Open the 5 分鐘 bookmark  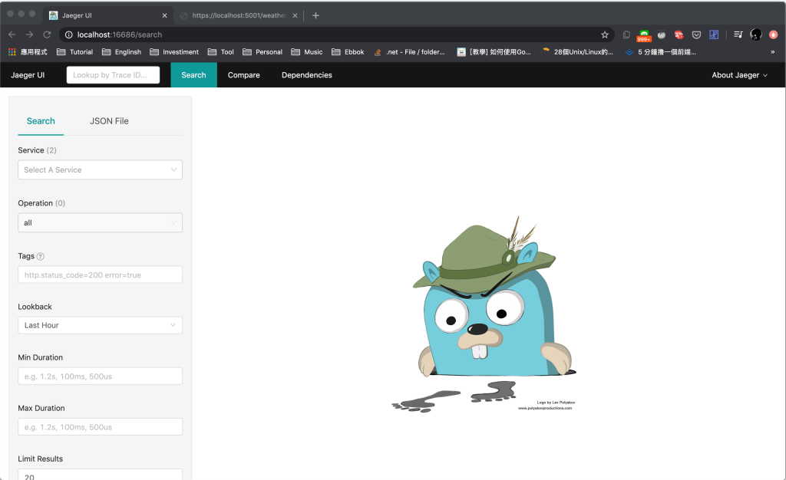tap(661, 52)
